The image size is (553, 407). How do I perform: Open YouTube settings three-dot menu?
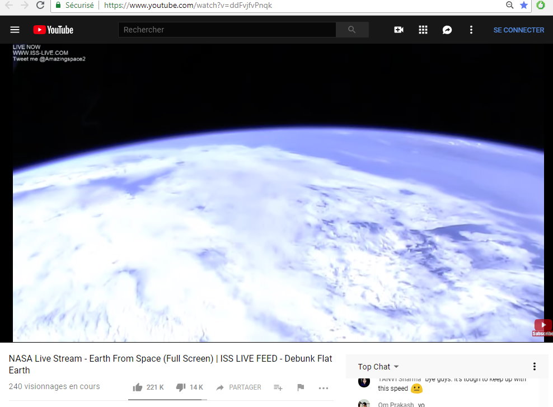471,30
